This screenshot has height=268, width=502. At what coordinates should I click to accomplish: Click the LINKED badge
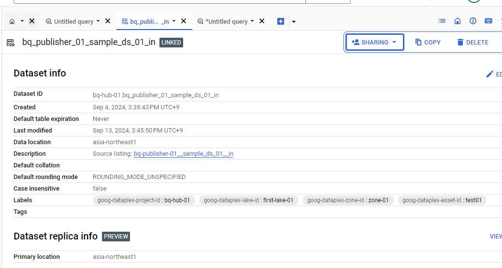pos(172,42)
